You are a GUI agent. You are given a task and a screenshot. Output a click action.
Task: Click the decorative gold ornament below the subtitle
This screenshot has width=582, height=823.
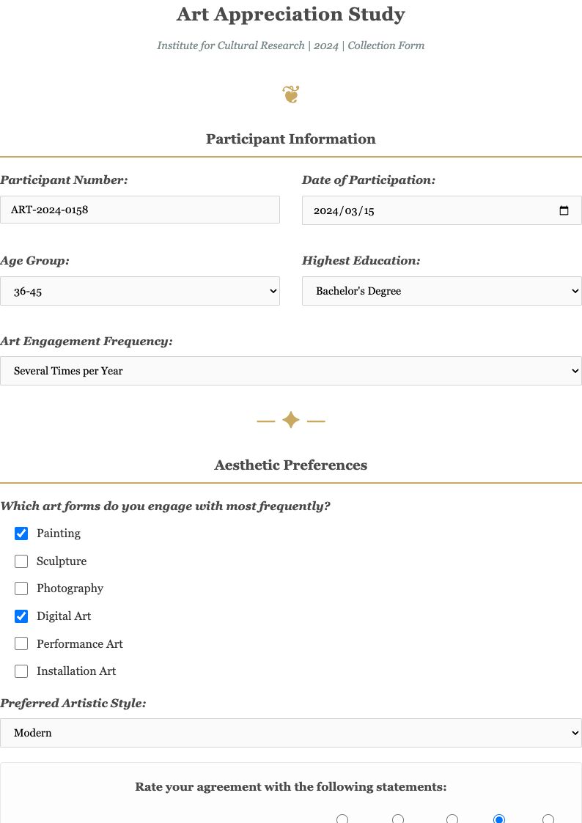(291, 94)
